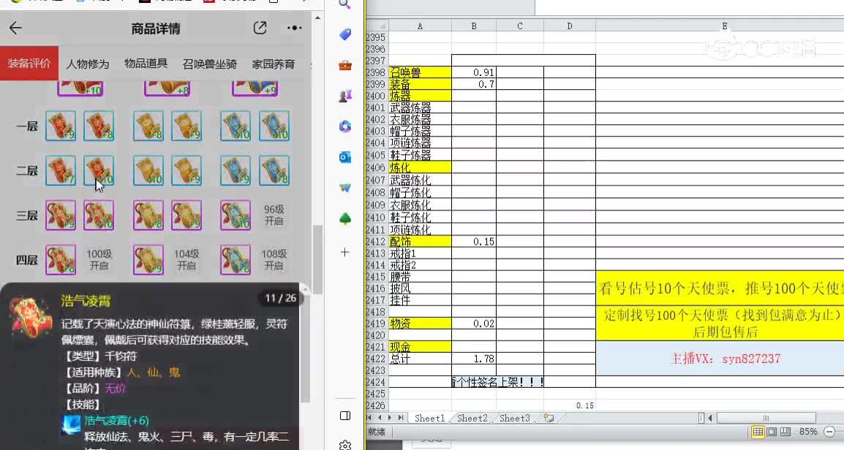Click the 11 / 26 page indicator

(280, 298)
